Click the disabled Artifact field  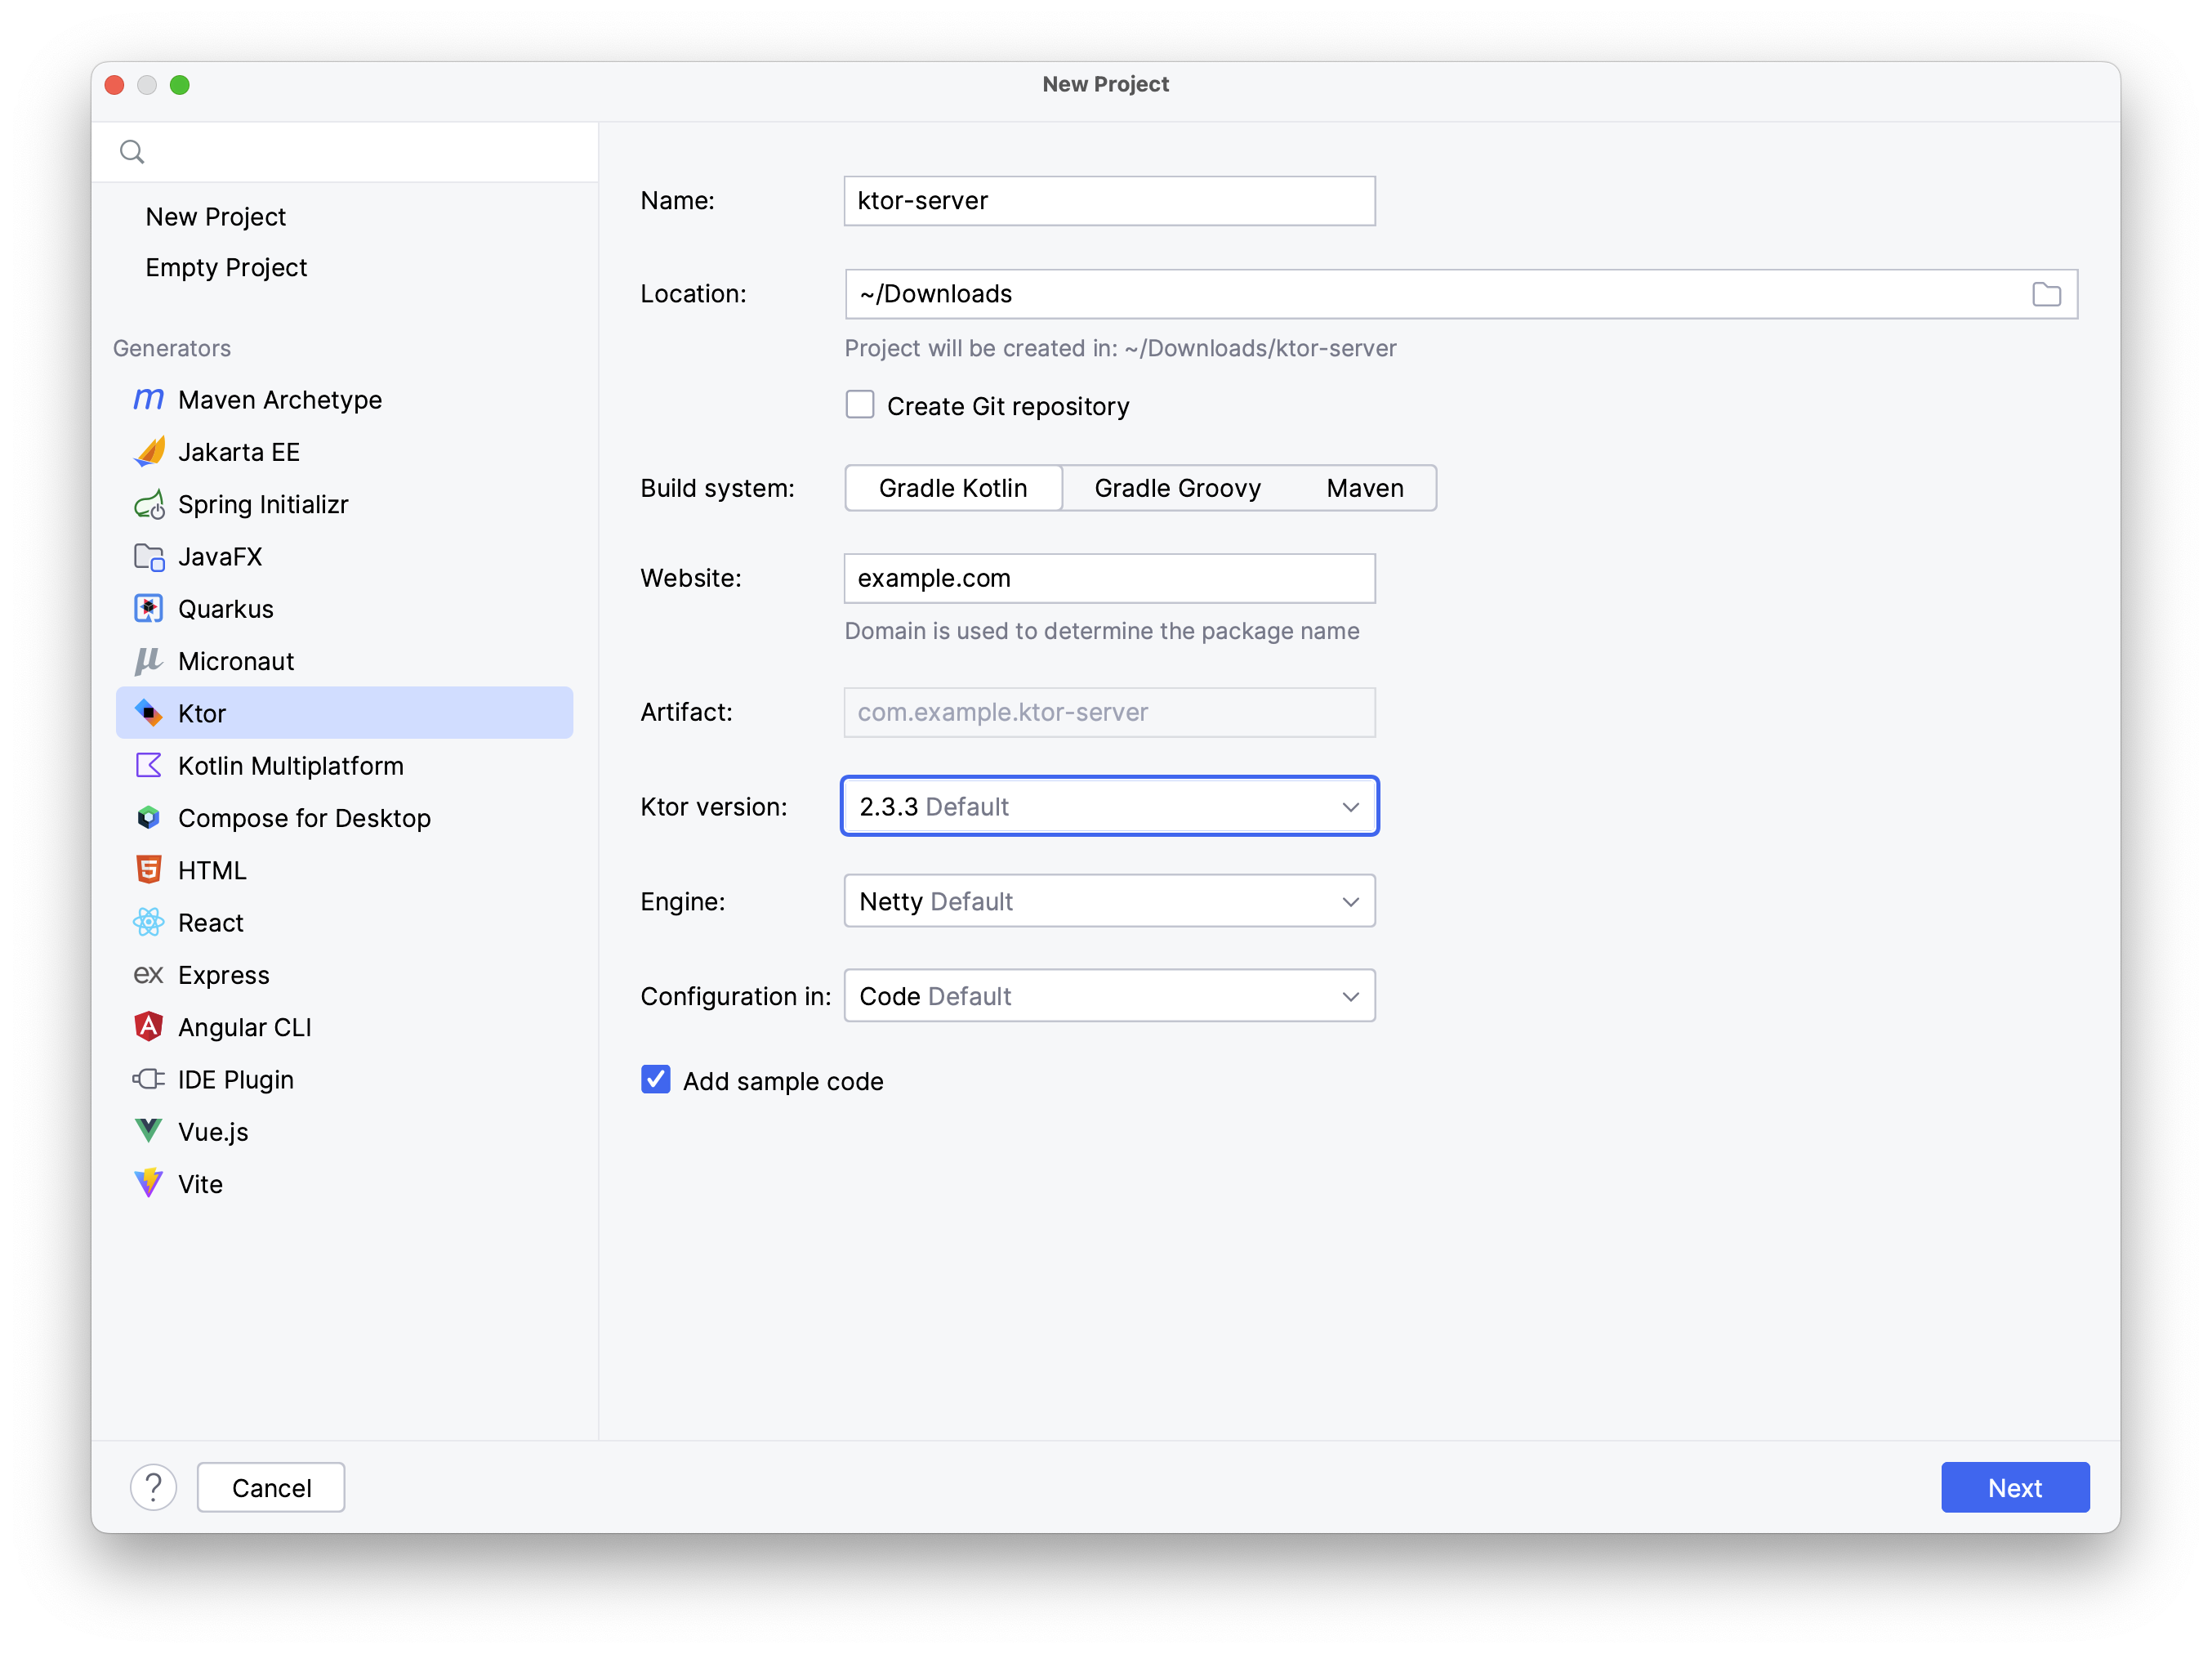pos(1109,713)
